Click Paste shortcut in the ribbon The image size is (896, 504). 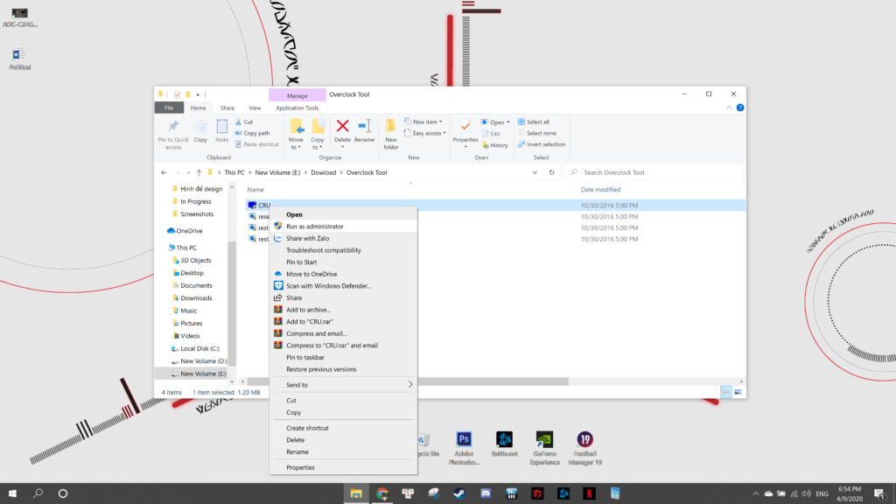point(257,144)
